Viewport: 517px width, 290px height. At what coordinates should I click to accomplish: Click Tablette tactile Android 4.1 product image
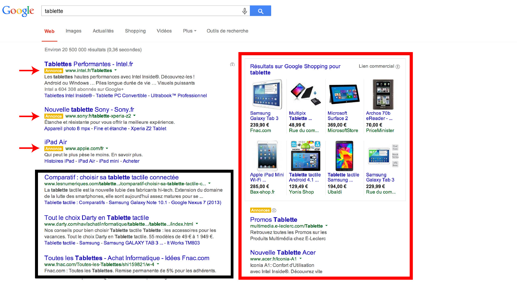pyautogui.click(x=306, y=156)
